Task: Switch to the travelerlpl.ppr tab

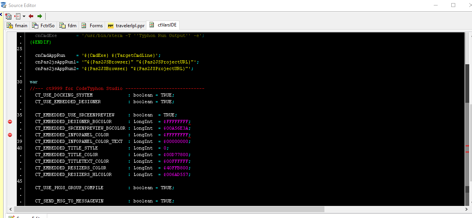Action: click(x=126, y=25)
